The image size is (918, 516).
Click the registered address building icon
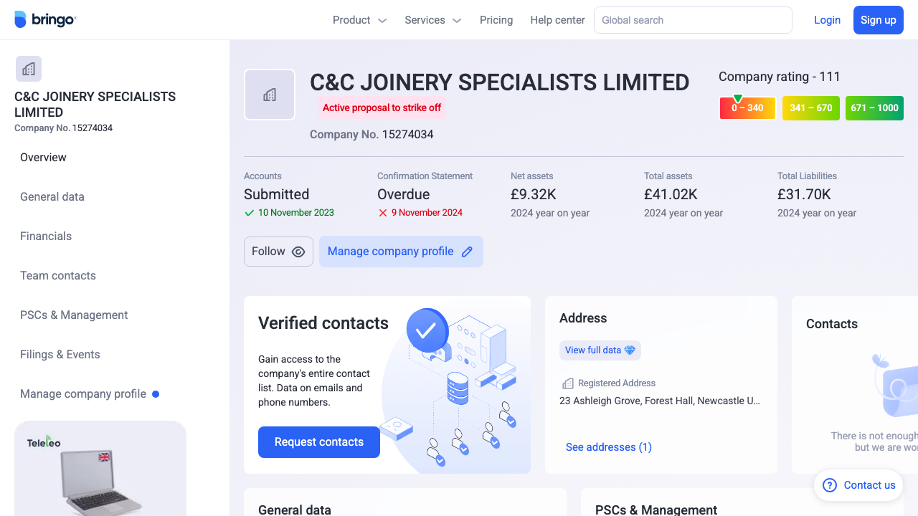pyautogui.click(x=568, y=383)
